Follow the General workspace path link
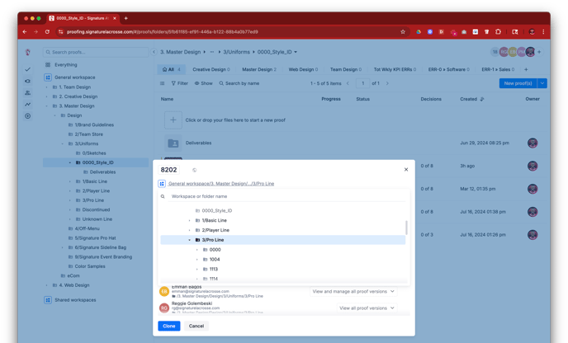The width and height of the screenshot is (568, 343). (220, 184)
